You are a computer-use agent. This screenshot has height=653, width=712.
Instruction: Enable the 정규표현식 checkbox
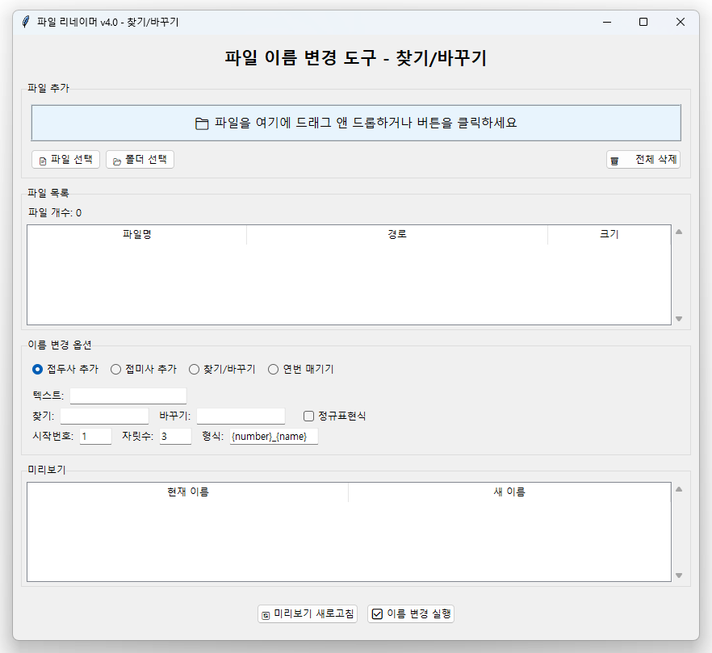[309, 416]
